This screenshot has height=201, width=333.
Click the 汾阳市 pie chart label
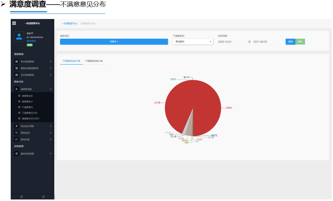tap(173, 79)
